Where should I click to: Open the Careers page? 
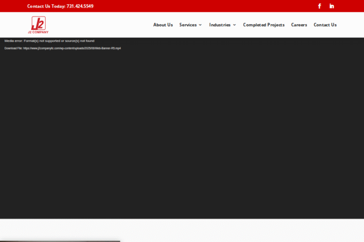pos(299,25)
